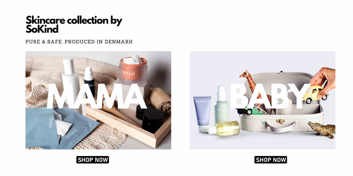Select the purple SoKind tube

pyautogui.click(x=202, y=114)
